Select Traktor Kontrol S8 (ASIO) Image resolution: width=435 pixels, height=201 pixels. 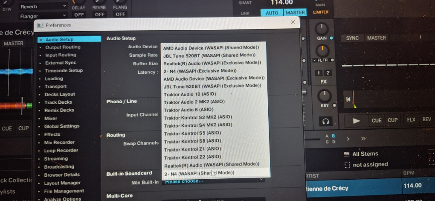point(192,141)
